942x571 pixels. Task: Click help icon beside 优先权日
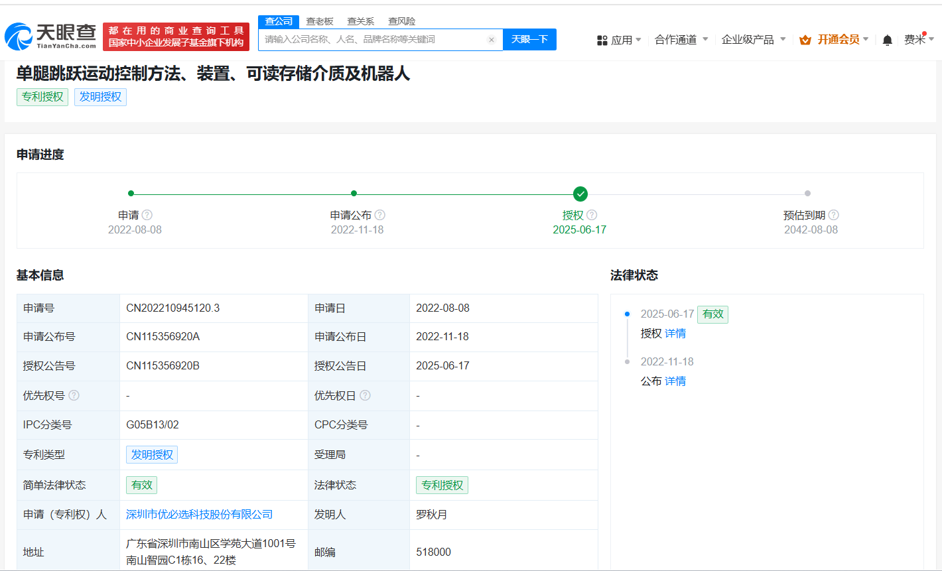pyautogui.click(x=365, y=395)
